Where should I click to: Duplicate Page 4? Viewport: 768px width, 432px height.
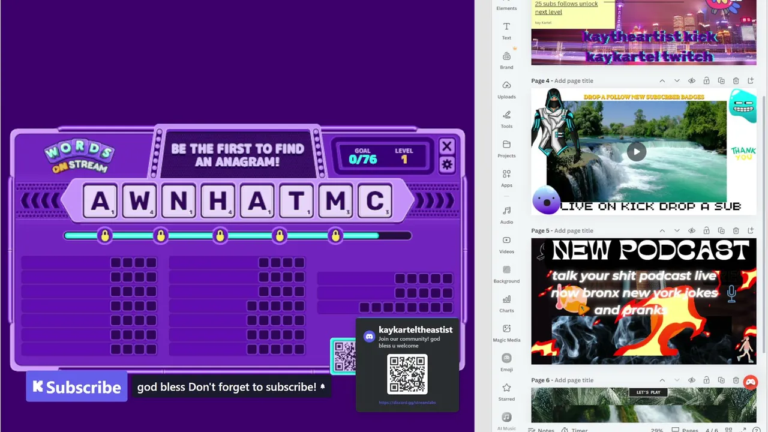pos(721,81)
